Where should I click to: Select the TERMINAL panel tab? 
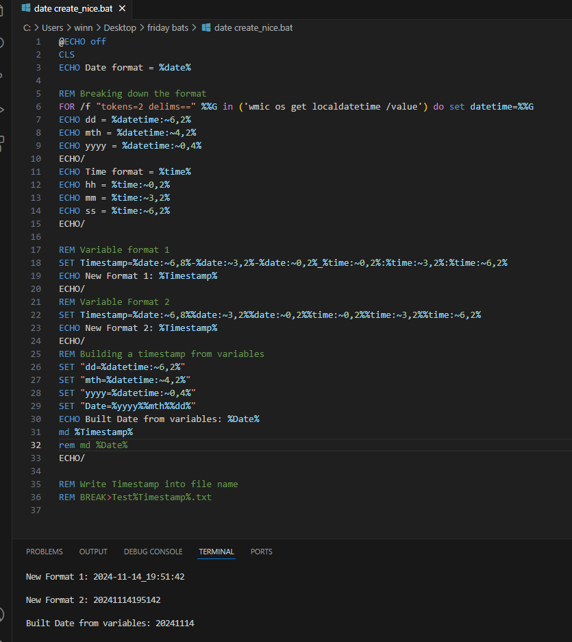pos(216,552)
